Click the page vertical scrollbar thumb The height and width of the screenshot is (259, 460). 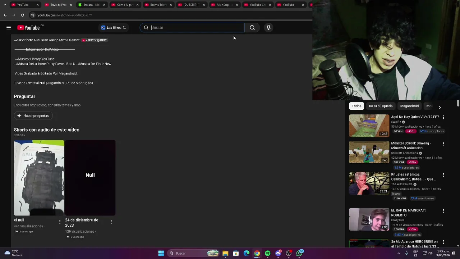[x=458, y=104]
